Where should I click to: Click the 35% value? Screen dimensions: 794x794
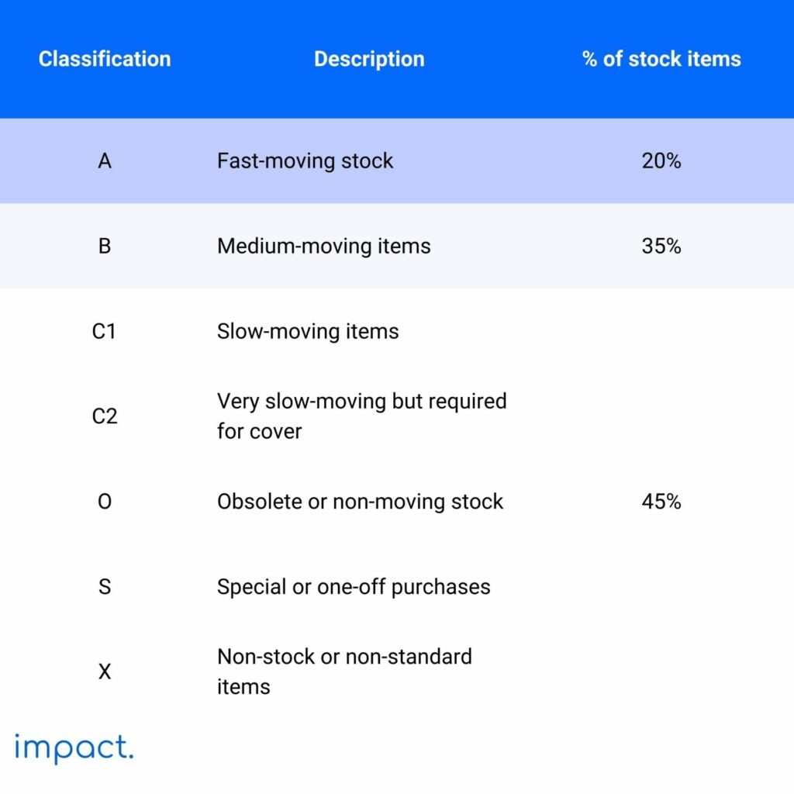[x=661, y=246]
